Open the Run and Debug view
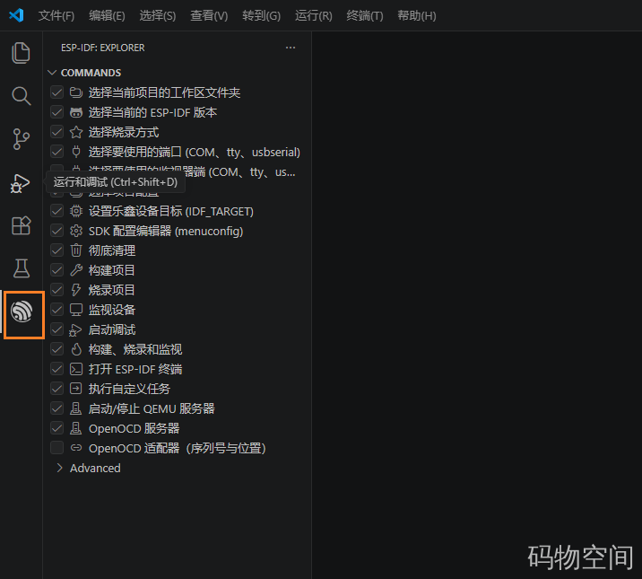 point(20,183)
